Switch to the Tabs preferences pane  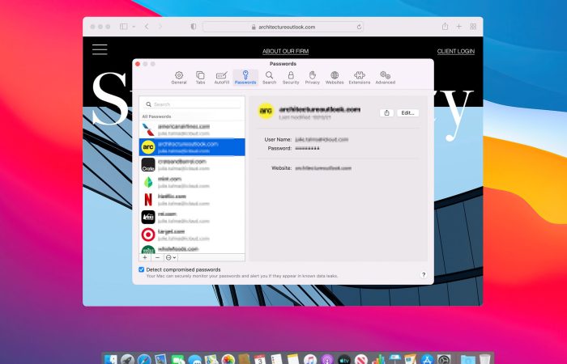click(x=200, y=78)
